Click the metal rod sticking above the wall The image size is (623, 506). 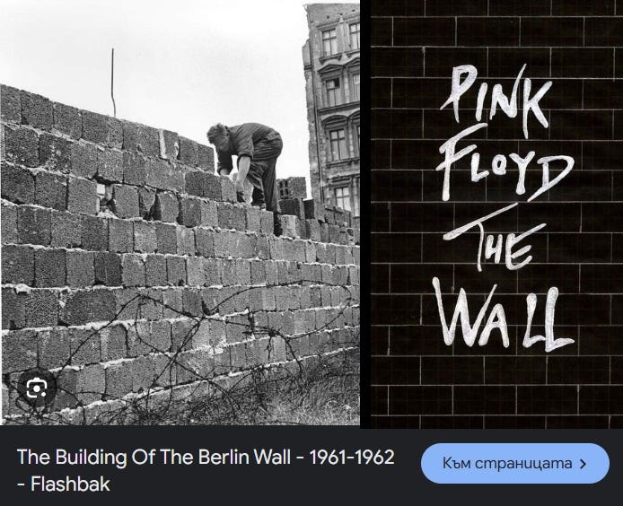[x=113, y=83]
